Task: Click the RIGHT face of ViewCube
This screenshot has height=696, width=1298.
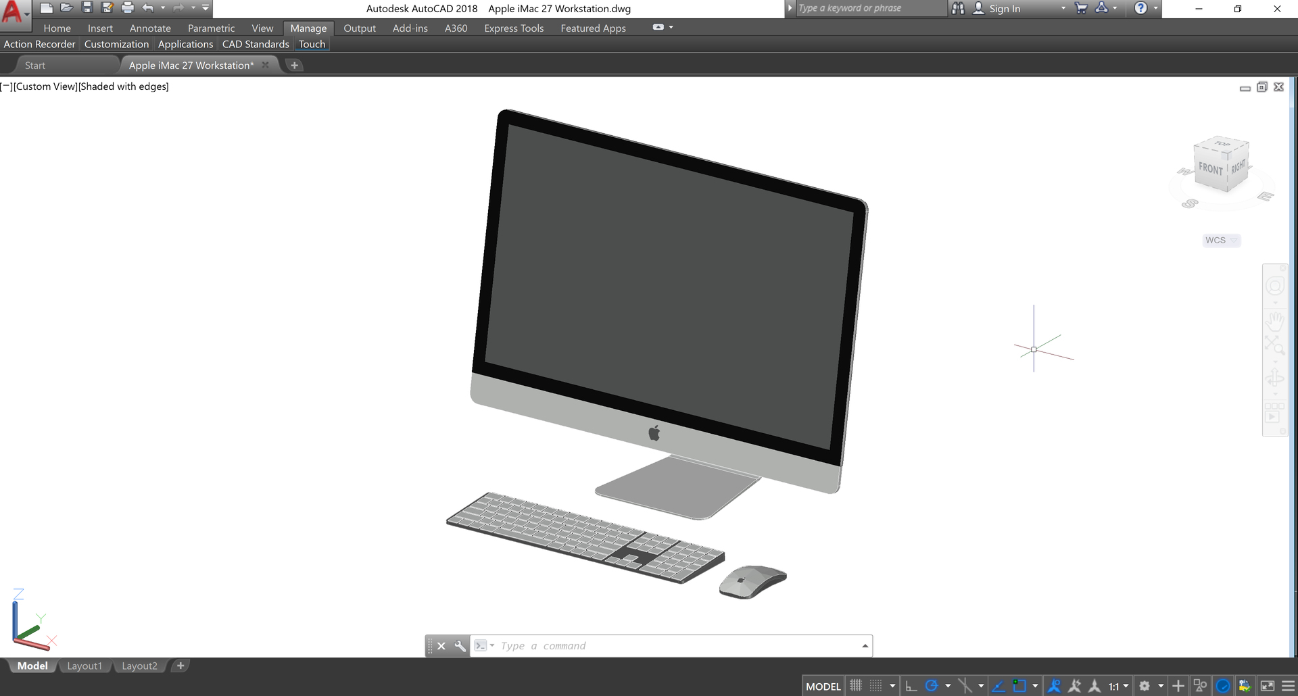Action: (1238, 167)
